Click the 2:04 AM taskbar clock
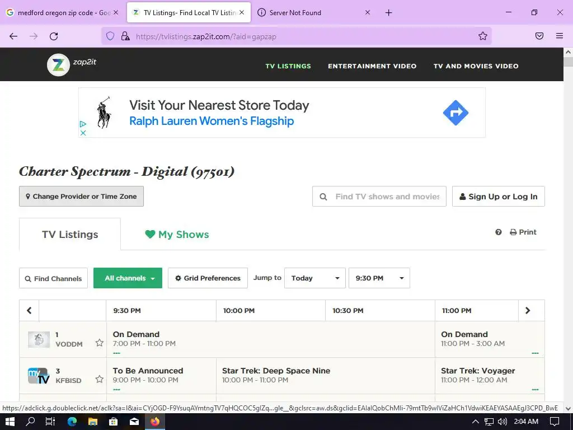The height and width of the screenshot is (430, 573). pos(526,422)
